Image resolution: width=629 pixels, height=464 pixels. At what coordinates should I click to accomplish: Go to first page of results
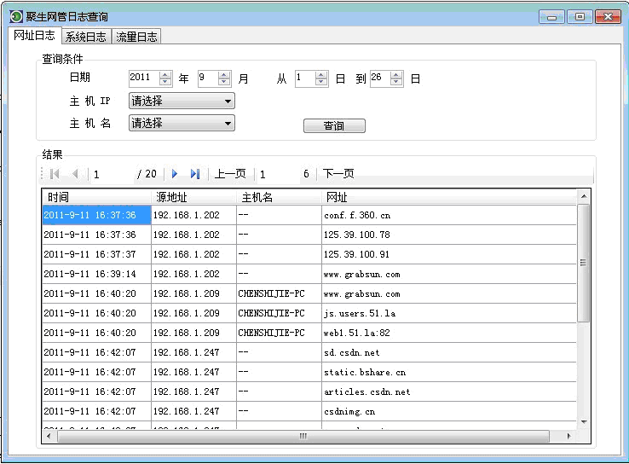point(55,174)
